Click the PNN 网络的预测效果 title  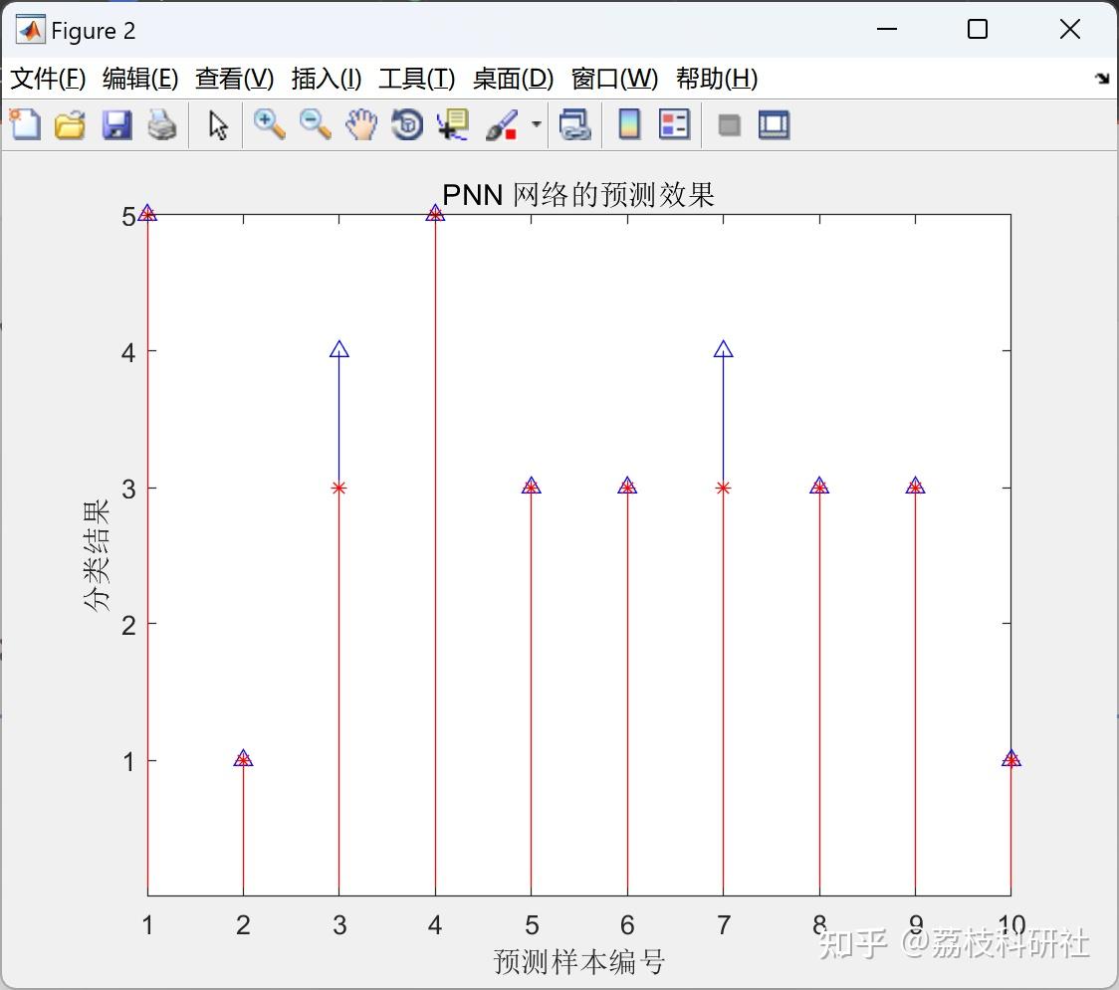577,195
